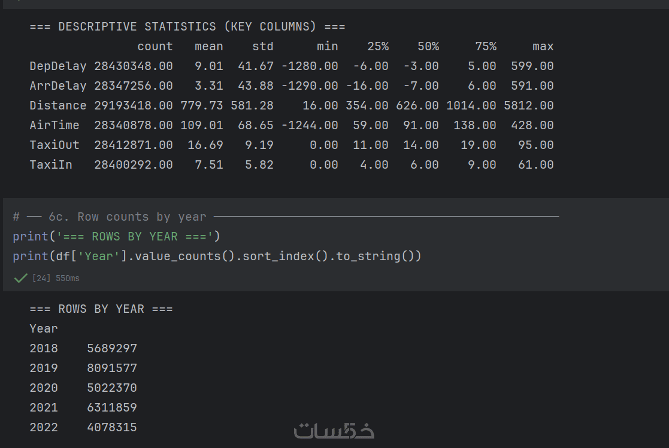Image resolution: width=669 pixels, height=448 pixels.
Task: Click the Khamsat watermark logo
Action: 334,431
